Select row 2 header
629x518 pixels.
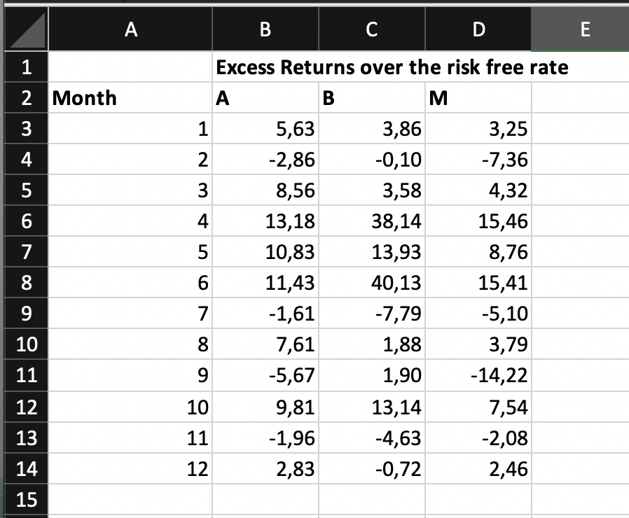[25, 98]
